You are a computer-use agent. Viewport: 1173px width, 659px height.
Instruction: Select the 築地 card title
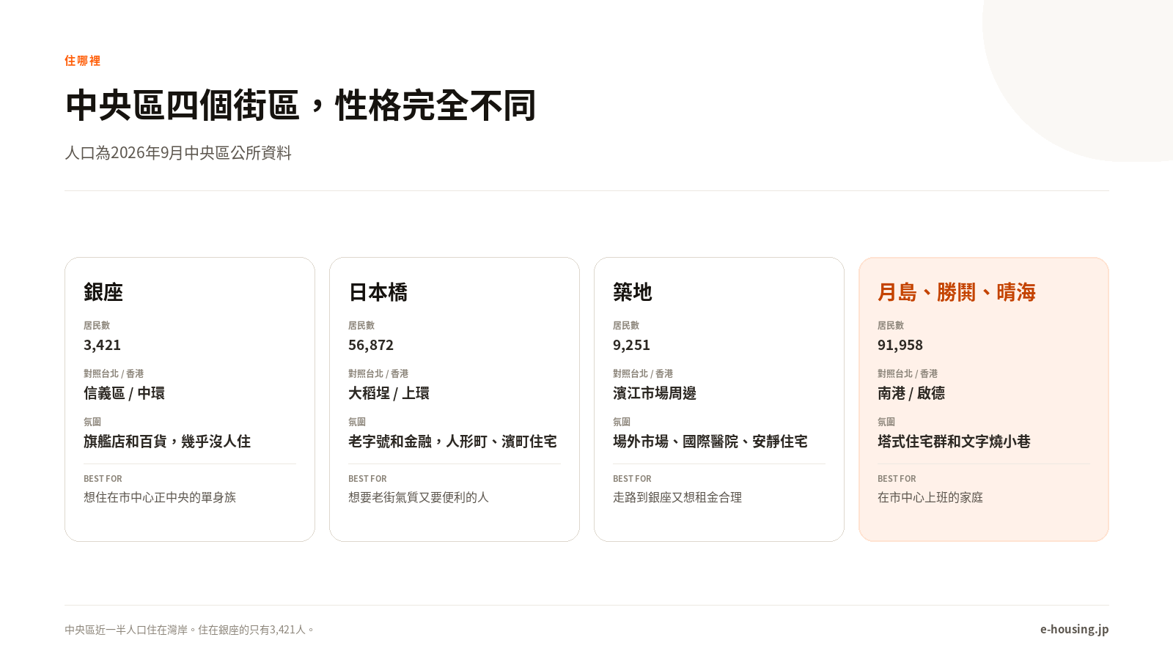(633, 292)
